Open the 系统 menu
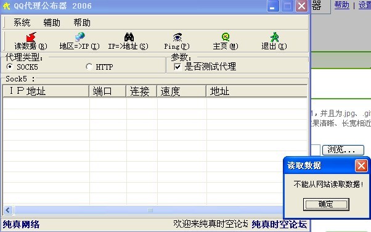This screenshot has width=371, height=232. 22,23
